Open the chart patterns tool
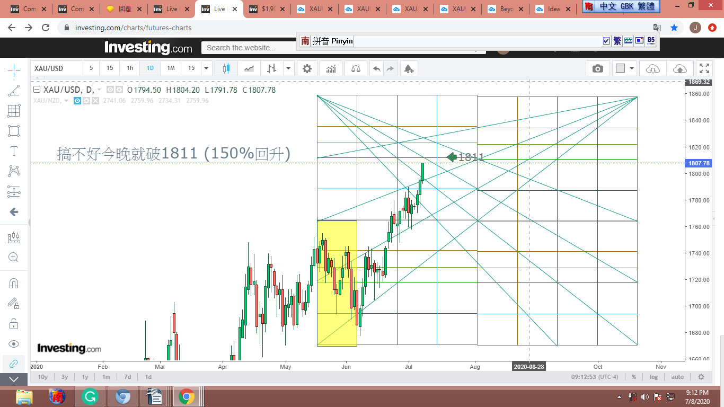The height and width of the screenshot is (407, 724). tap(14, 171)
